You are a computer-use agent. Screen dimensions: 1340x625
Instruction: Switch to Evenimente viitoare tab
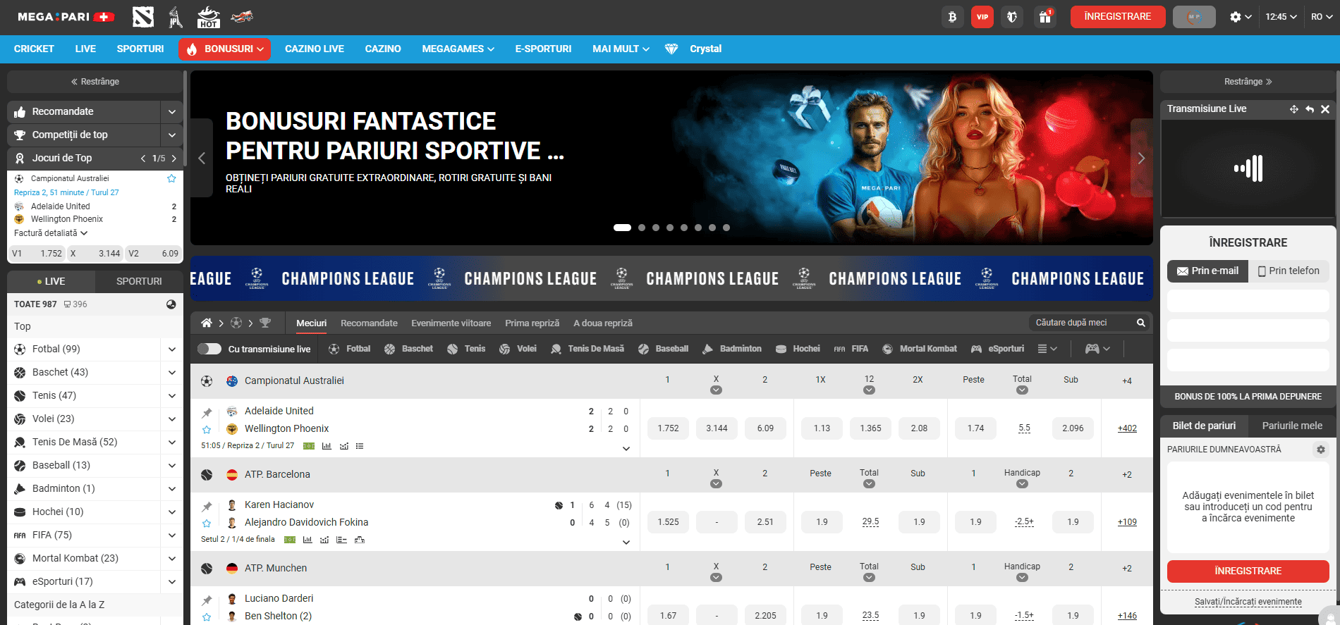451,323
